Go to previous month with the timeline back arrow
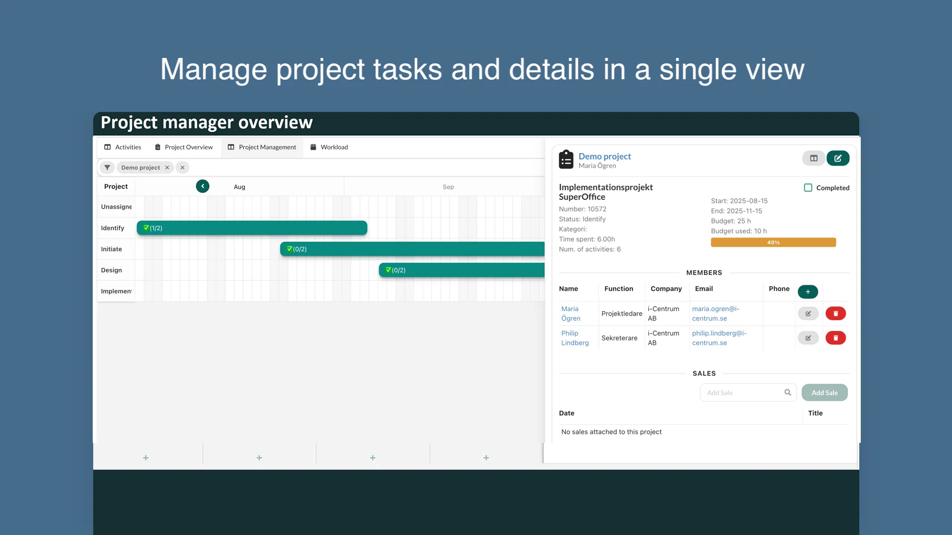 202,186
